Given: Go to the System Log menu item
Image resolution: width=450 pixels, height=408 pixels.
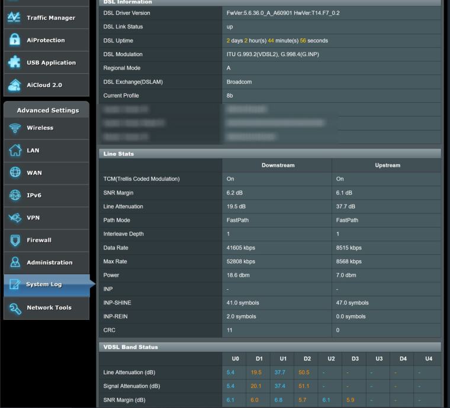Looking at the screenshot, I should click(43, 284).
